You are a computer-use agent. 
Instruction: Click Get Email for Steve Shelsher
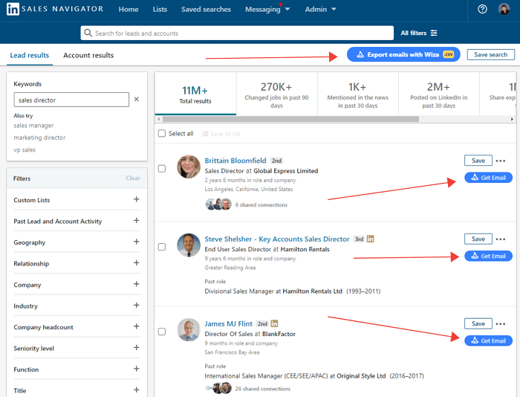[488, 256]
